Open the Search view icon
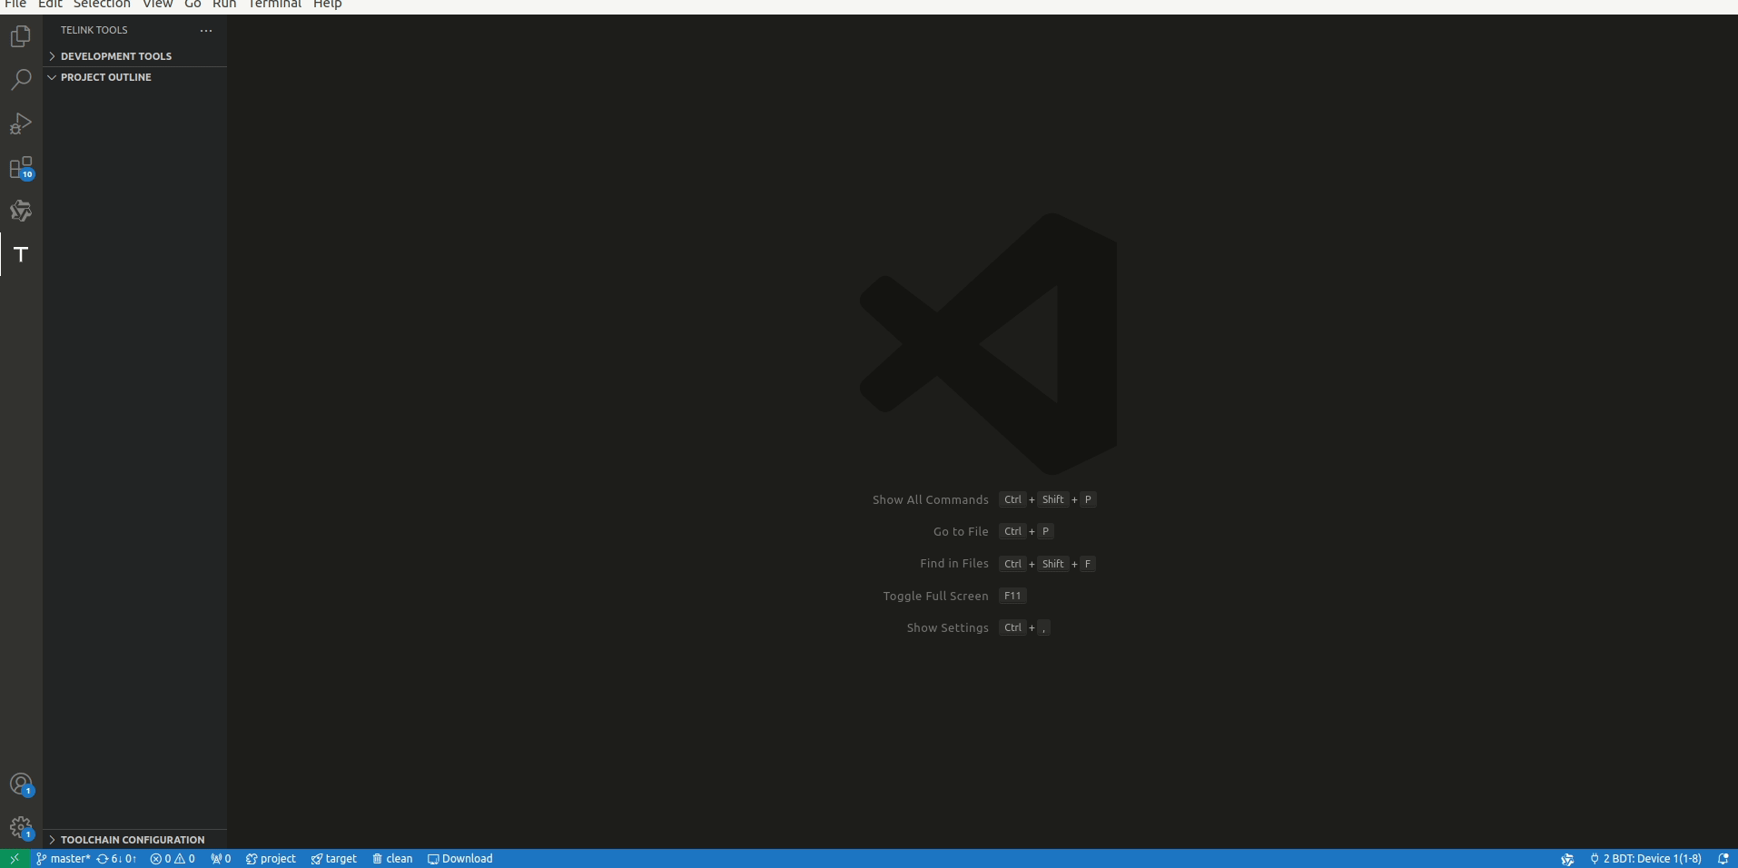This screenshot has width=1738, height=868. tap(21, 80)
